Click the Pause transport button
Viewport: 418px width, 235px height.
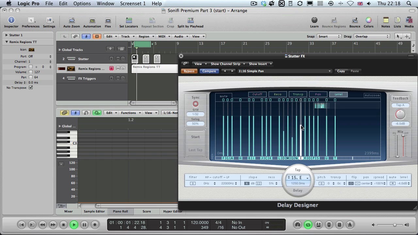pyautogui.click(x=84, y=225)
